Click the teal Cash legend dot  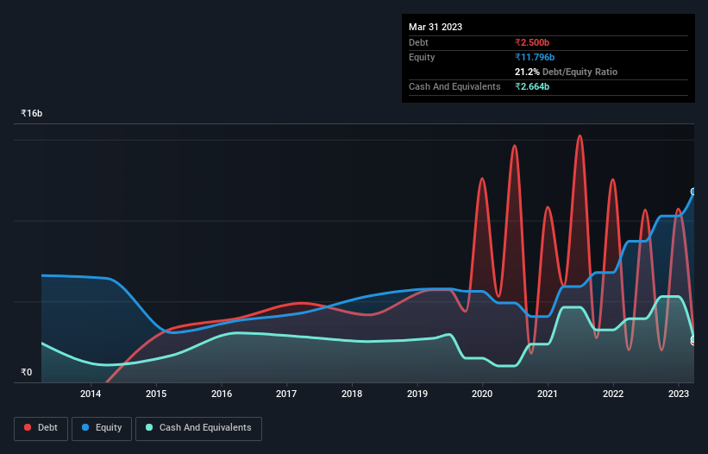click(x=149, y=427)
